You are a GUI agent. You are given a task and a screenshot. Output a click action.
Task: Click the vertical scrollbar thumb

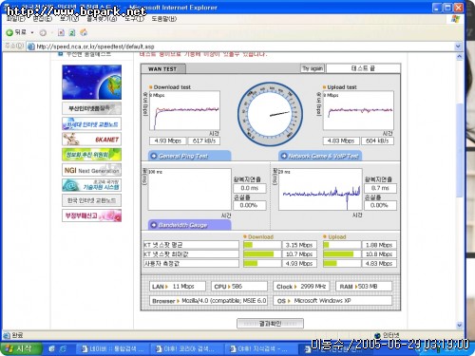point(460,150)
